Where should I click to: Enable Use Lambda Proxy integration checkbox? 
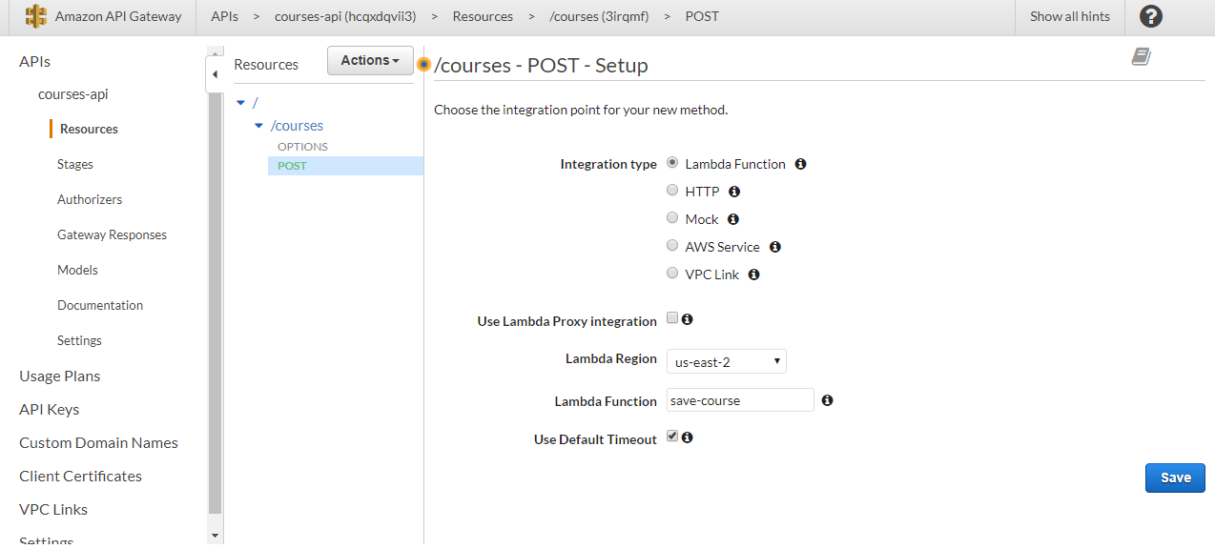tap(672, 318)
